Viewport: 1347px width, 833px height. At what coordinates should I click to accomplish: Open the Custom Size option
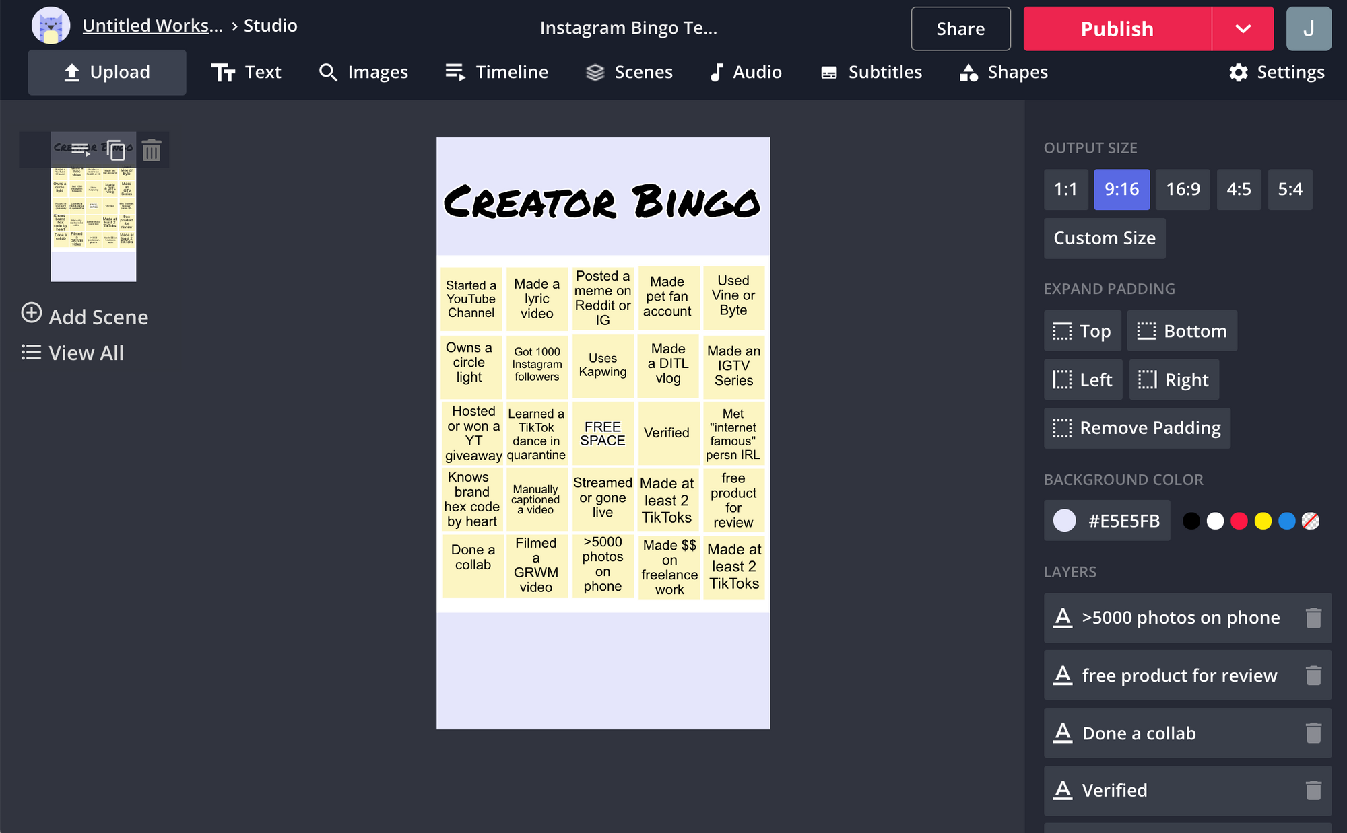click(1104, 238)
